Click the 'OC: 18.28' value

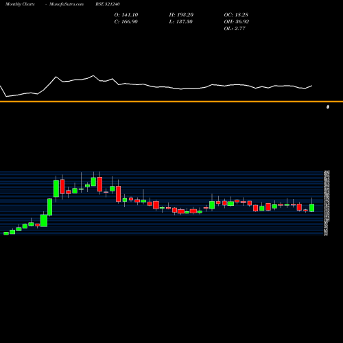[236, 15]
